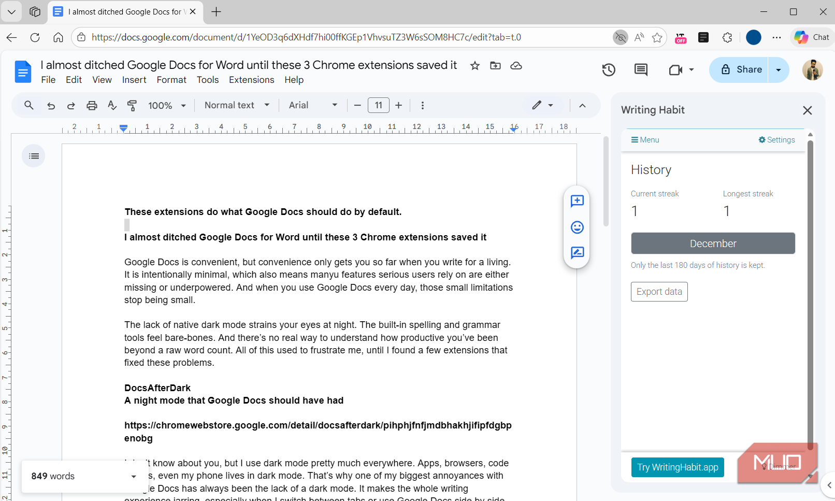This screenshot has height=501, width=835.
Task: Show document outline tabs button
Action: 34,156
